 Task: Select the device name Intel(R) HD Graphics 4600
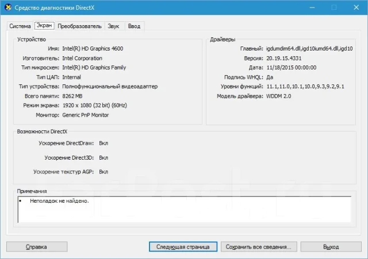tap(93, 49)
